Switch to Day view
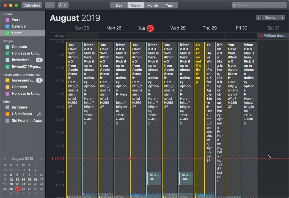This screenshot has height=198, width=289. click(x=119, y=5)
